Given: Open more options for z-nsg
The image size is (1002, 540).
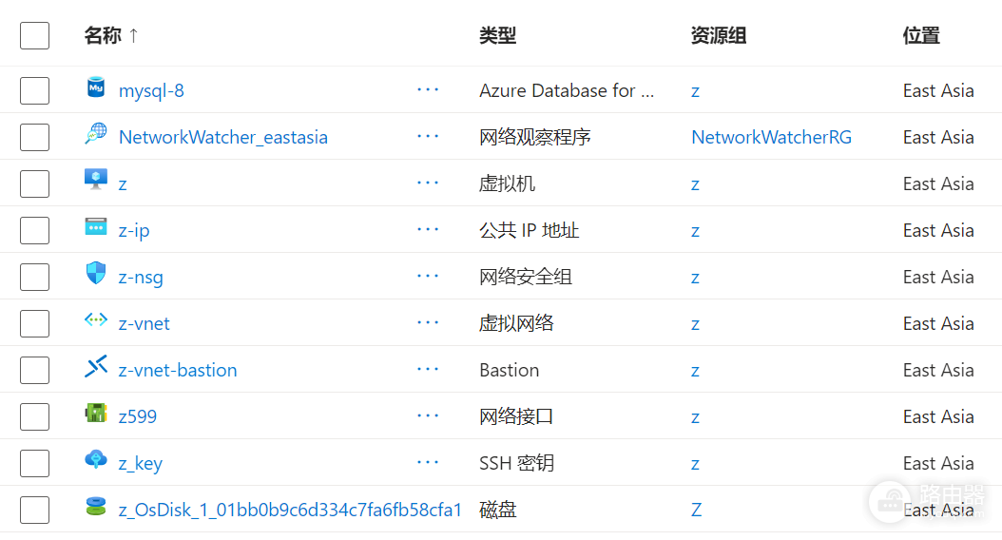Looking at the screenshot, I should pyautogui.click(x=428, y=276).
